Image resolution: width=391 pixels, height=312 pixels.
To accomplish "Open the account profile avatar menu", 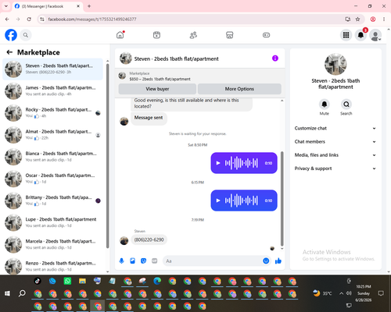I will [375, 35].
